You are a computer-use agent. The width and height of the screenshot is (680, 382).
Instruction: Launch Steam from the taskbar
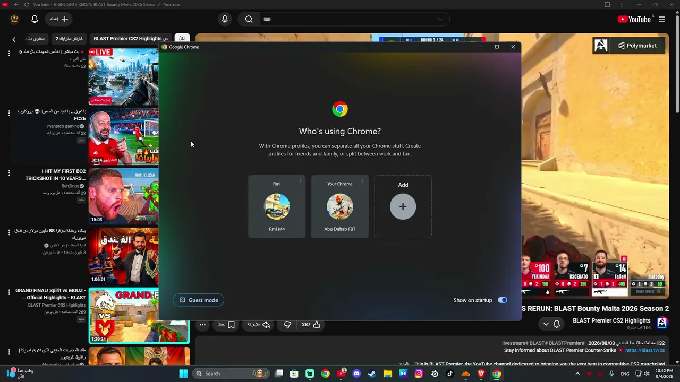tap(372, 374)
